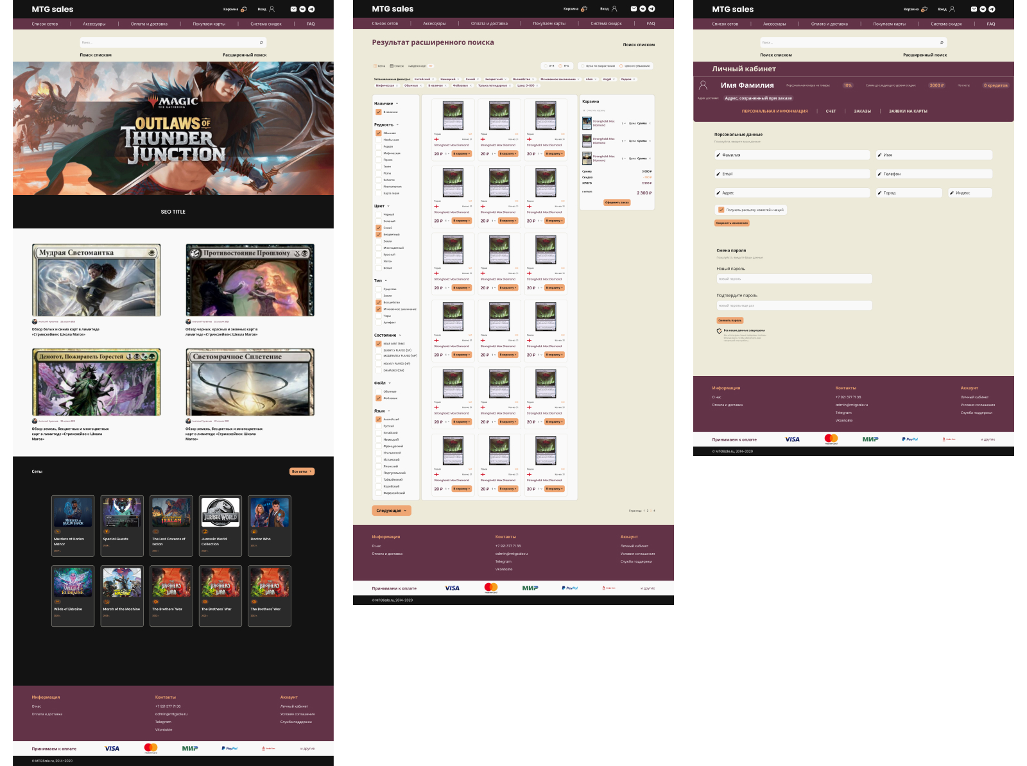Uncheck the Фойловые foil checkbox
The height and width of the screenshot is (766, 1027).
pos(379,398)
